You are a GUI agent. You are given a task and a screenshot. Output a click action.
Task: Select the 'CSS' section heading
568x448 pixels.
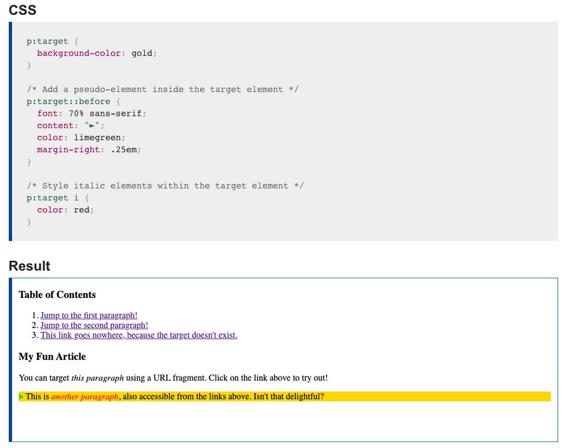[x=22, y=10]
